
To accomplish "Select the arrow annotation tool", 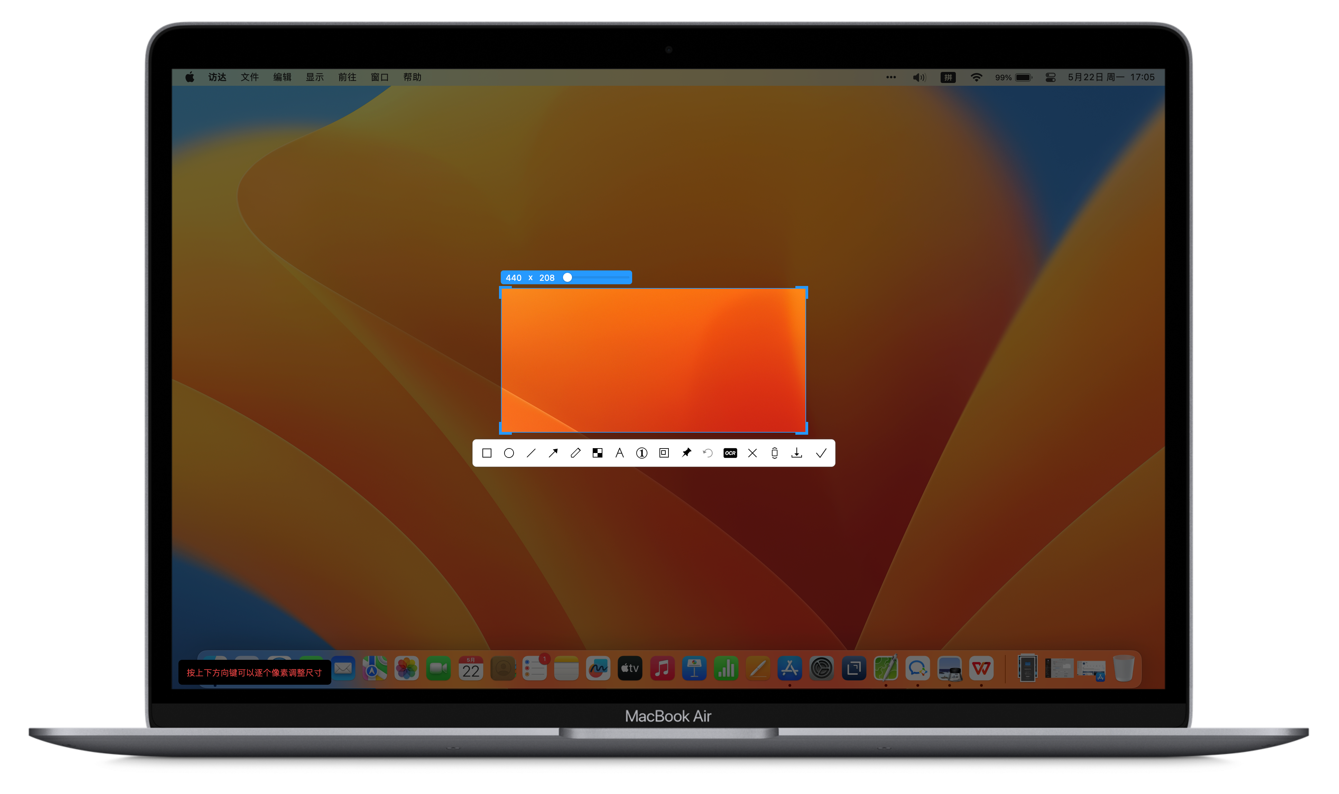I will click(x=553, y=453).
